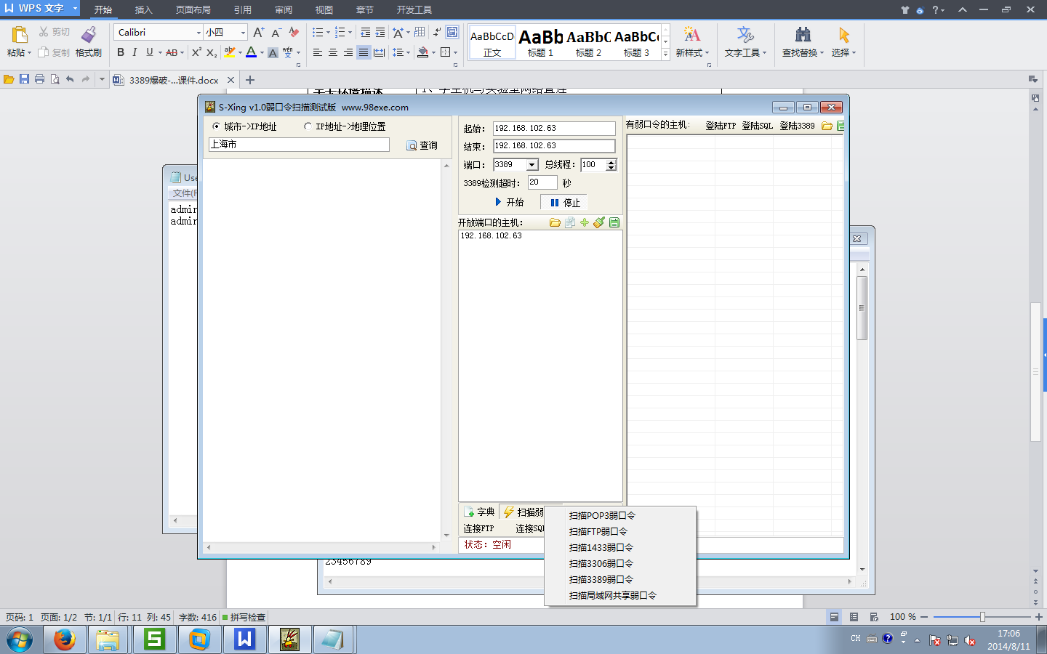Toggle the 拼写检查 spell check indicator
This screenshot has height=654, width=1047.
pyautogui.click(x=244, y=617)
